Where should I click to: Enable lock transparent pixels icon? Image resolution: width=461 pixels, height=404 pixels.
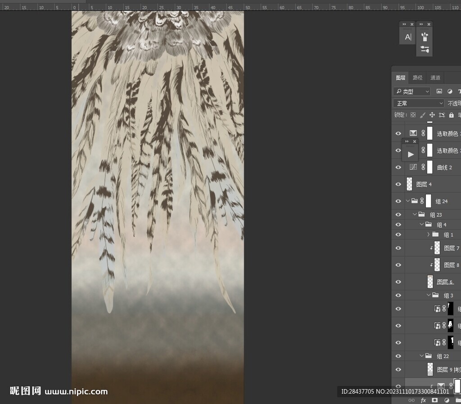(413, 115)
